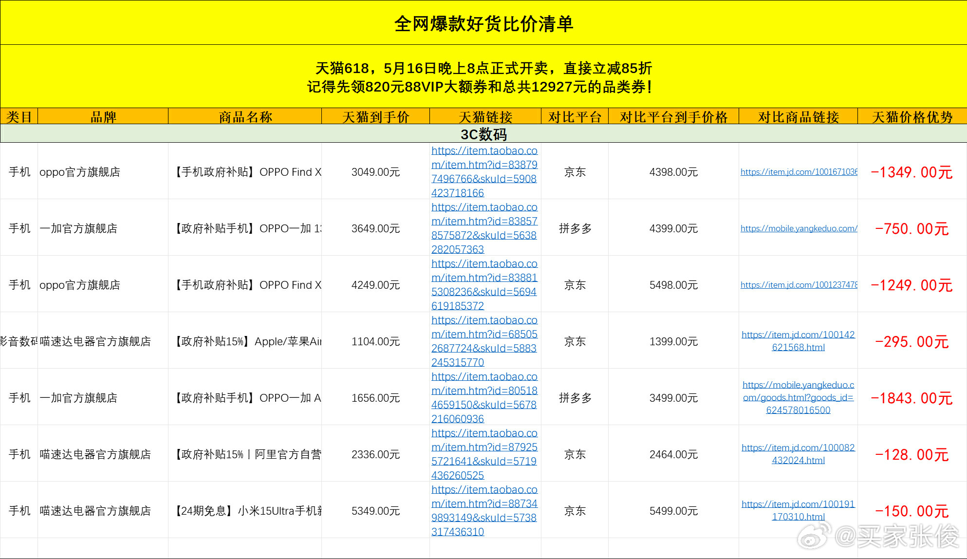Open the JD link item.jd.com/100123747

coord(799,285)
